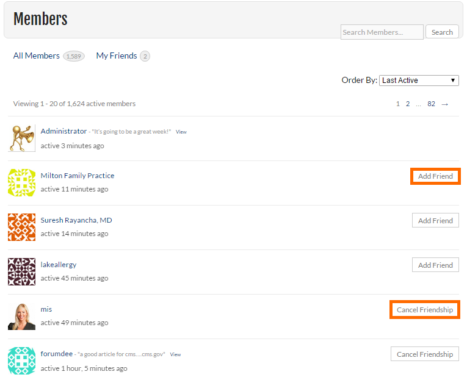
Task: Click 'active 14 minutes ago' text
Action: click(x=74, y=234)
